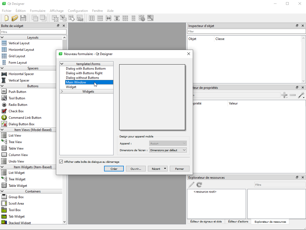Click the Inspecteur d'objet Filter field
This screenshot has width=306, height=230.
246,31
